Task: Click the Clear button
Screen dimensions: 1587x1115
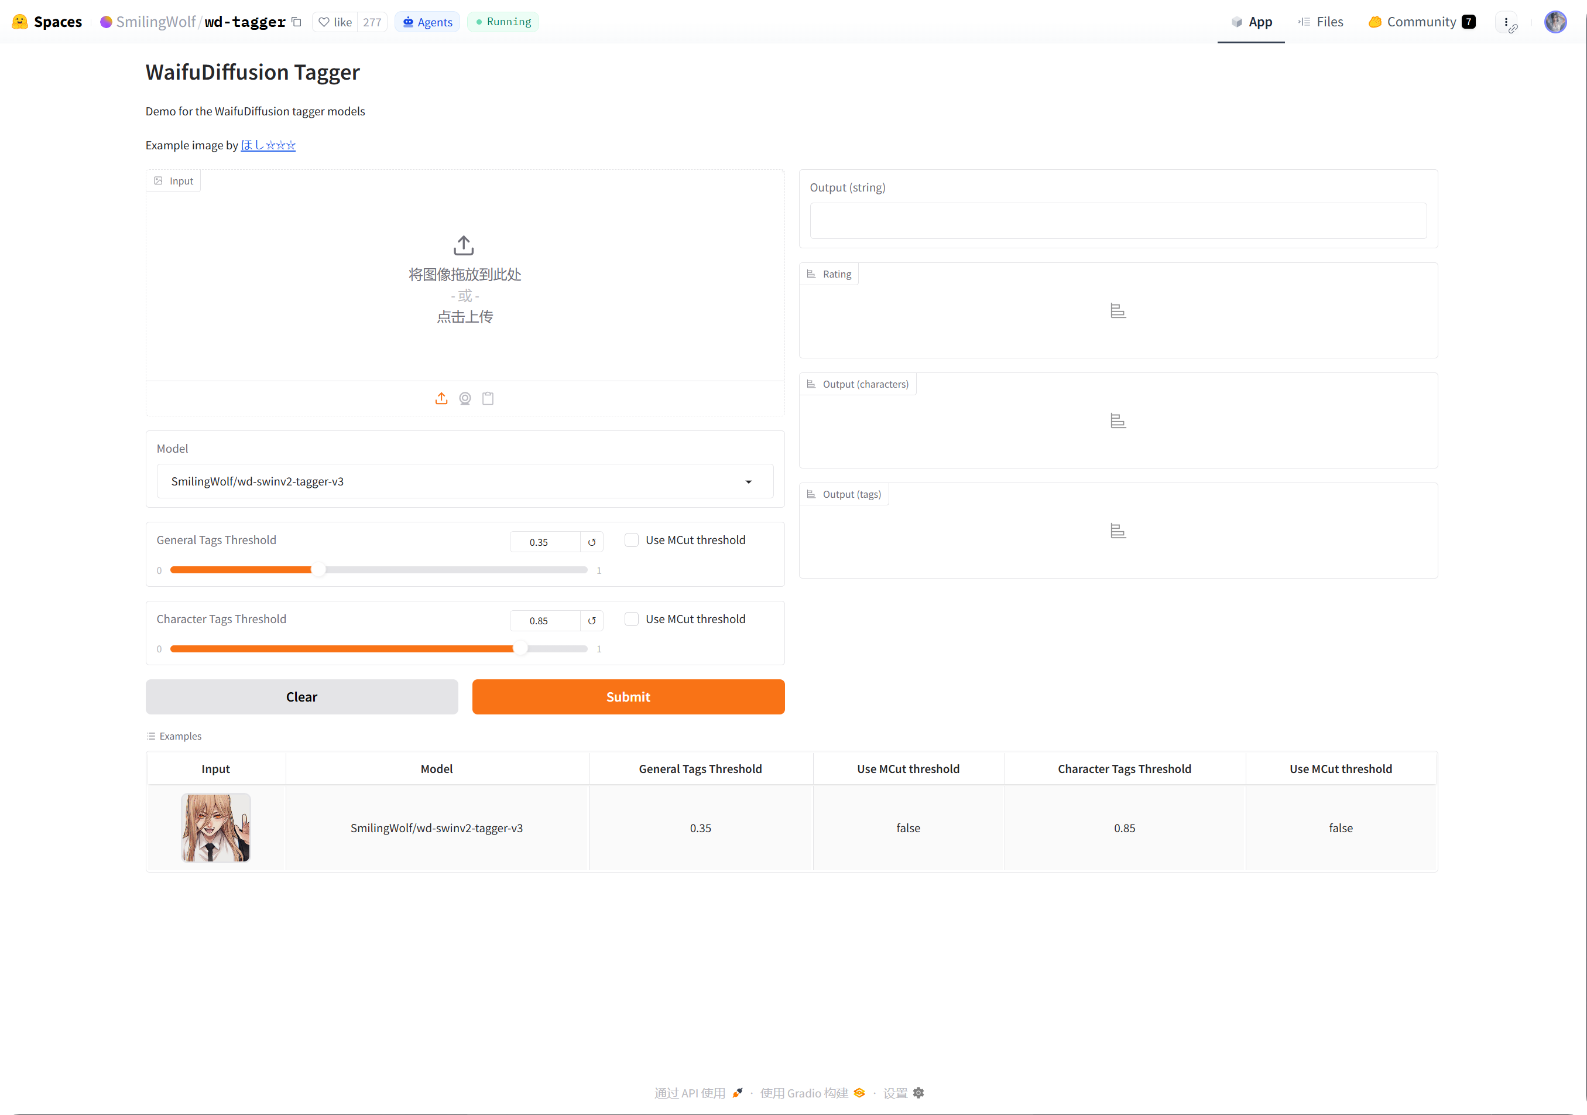Action: pos(302,697)
